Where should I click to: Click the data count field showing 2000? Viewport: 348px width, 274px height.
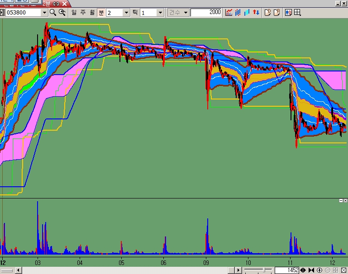click(206, 13)
